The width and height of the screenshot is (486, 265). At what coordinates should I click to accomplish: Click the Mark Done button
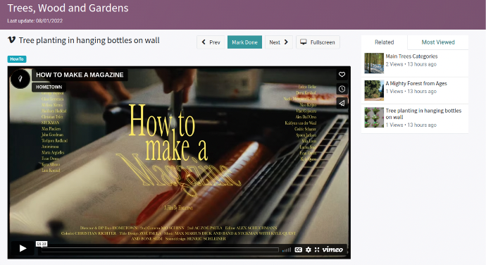tap(244, 42)
